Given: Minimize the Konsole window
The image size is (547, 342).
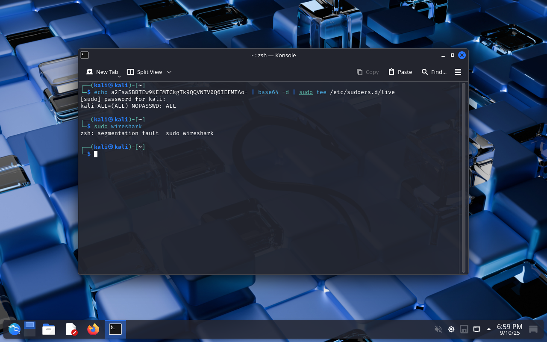Looking at the screenshot, I should 444,55.
